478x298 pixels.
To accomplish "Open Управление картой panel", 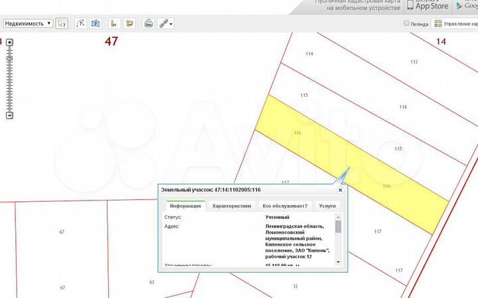I will point(455,23).
